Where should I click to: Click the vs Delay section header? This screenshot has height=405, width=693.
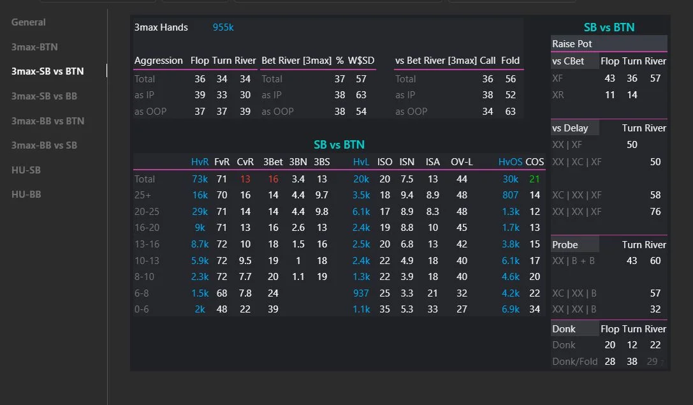(x=570, y=128)
